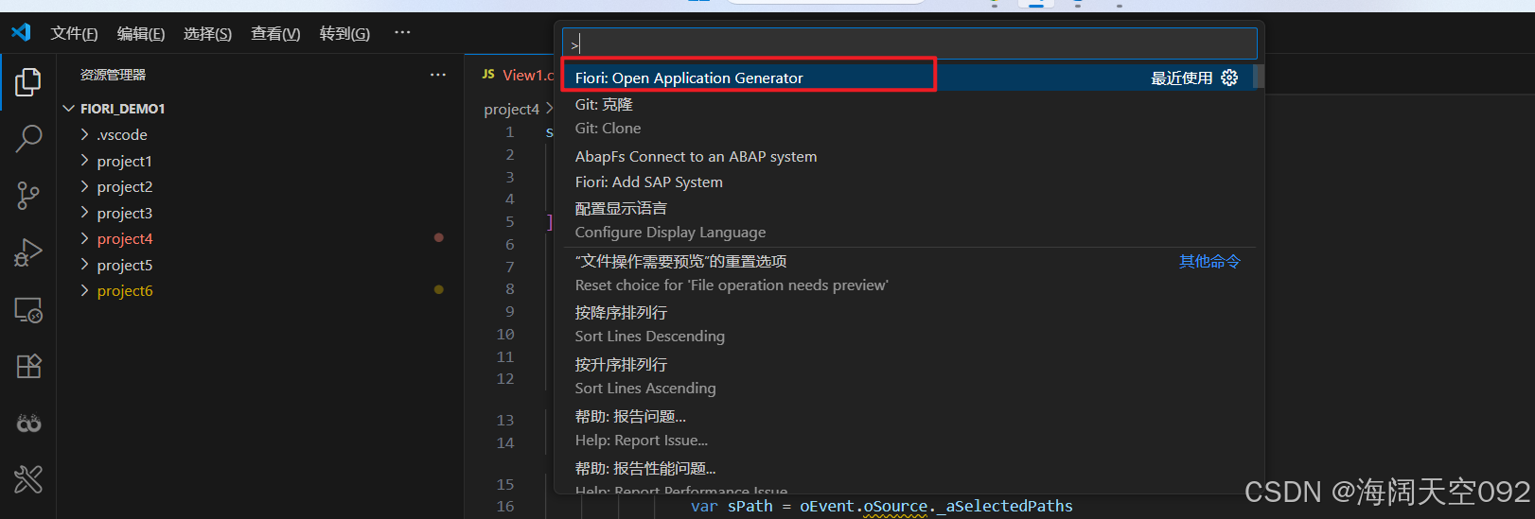The width and height of the screenshot is (1535, 519).
Task: Switch to the View1 JS editor tab
Action: click(519, 75)
